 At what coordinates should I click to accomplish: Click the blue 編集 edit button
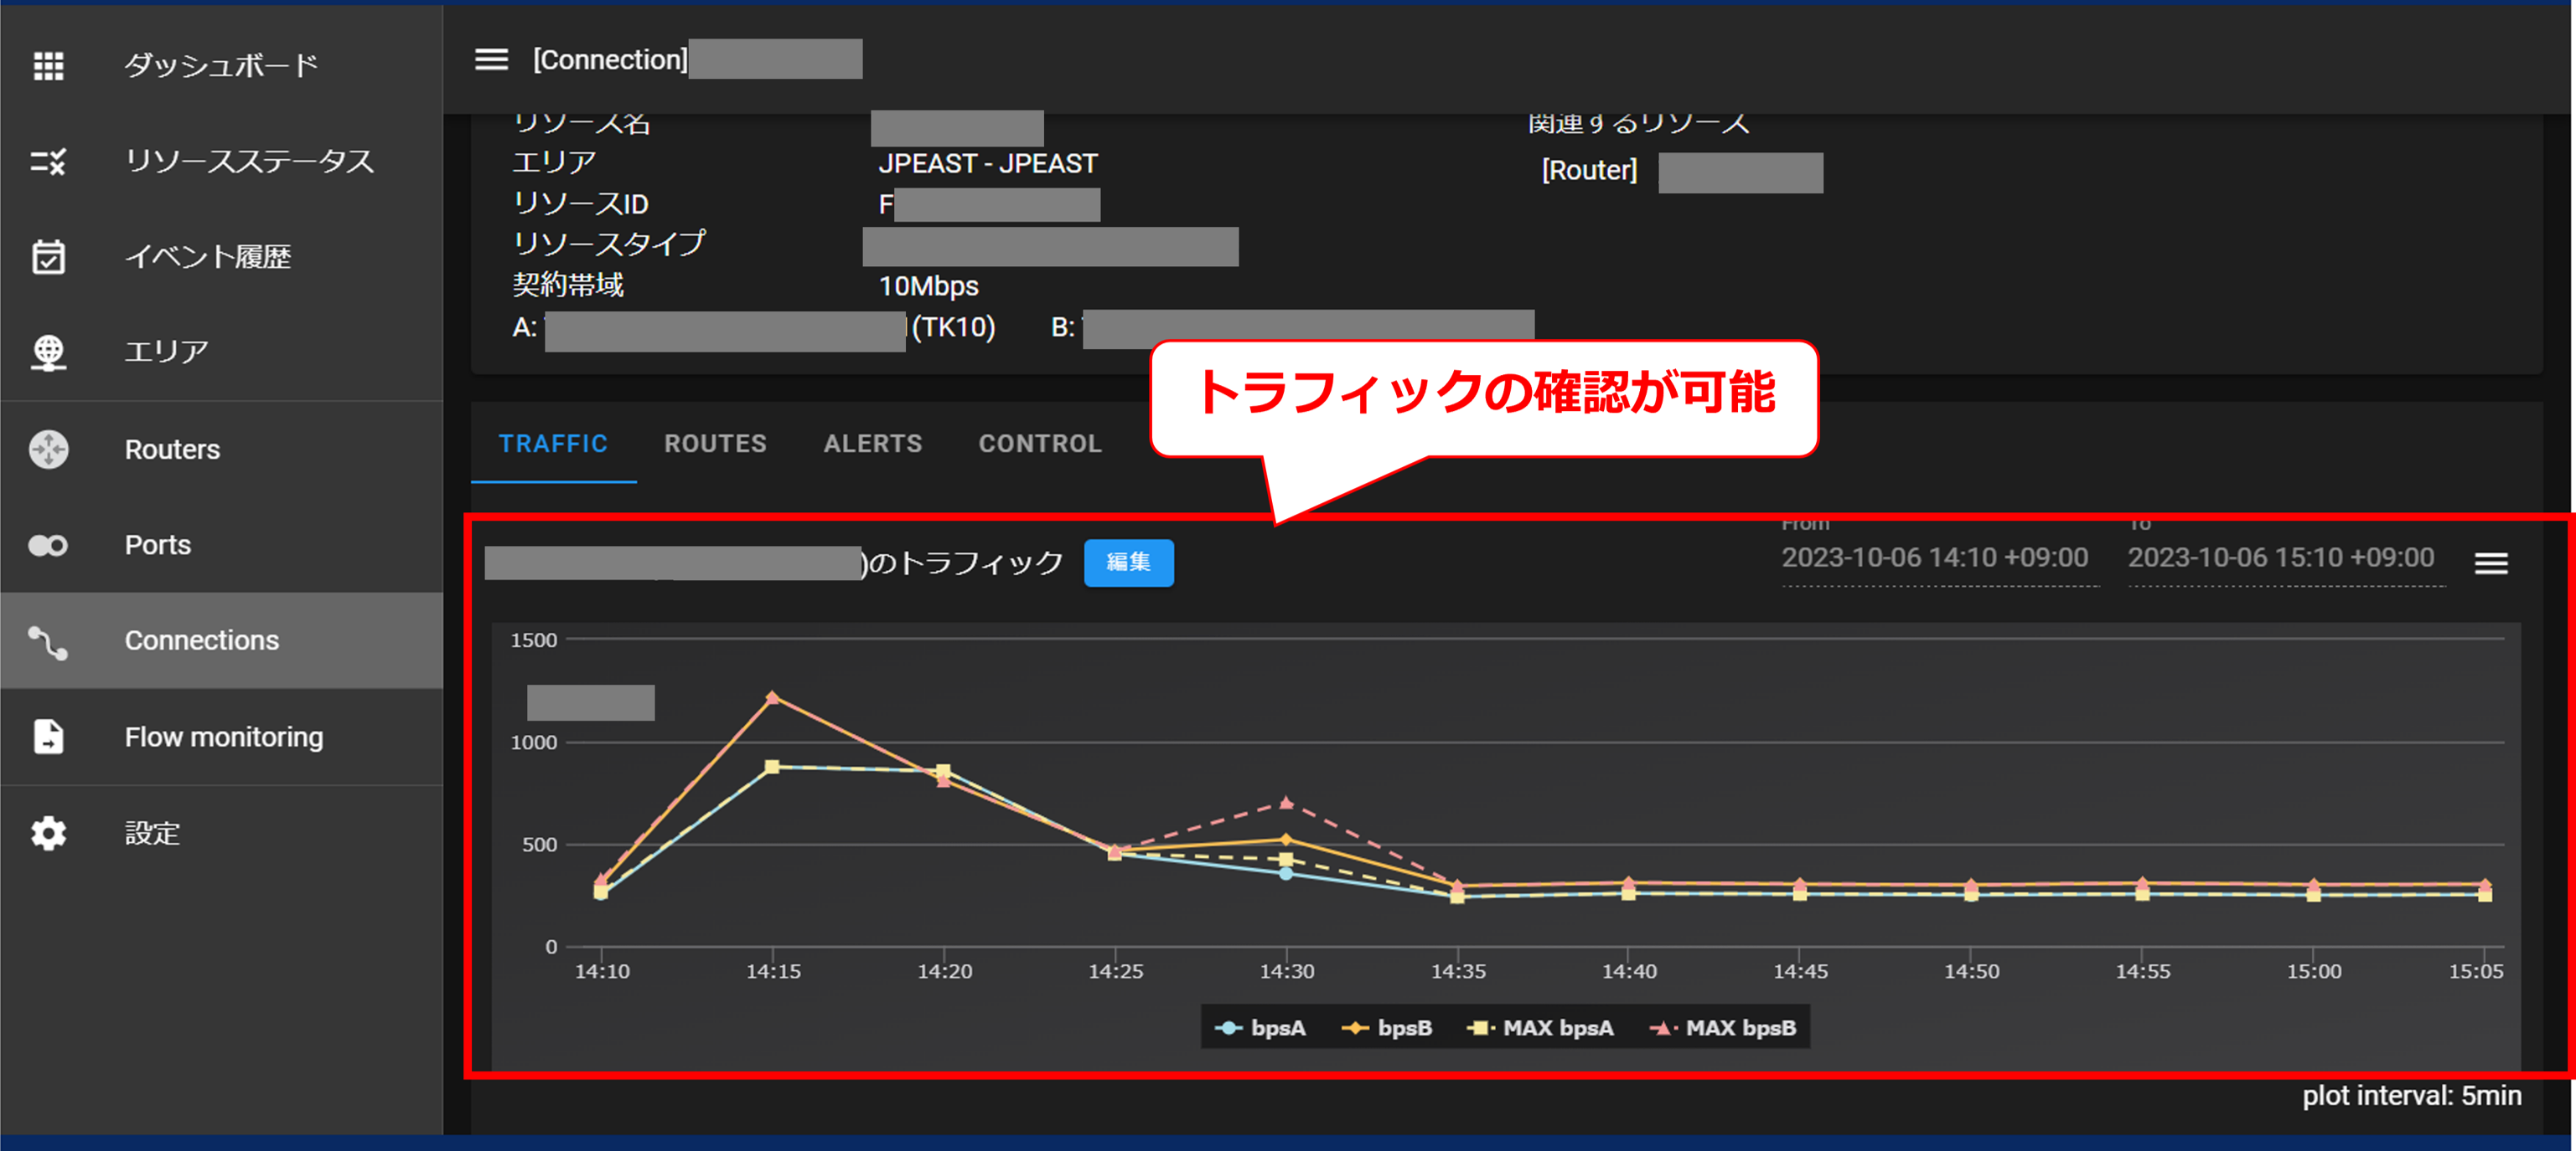pyautogui.click(x=1128, y=563)
